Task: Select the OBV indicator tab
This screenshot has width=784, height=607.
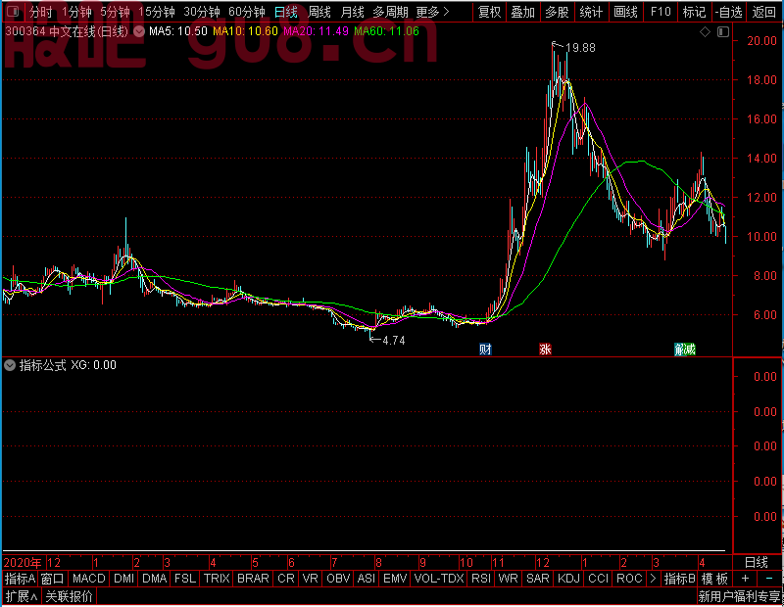Action: coord(338,579)
